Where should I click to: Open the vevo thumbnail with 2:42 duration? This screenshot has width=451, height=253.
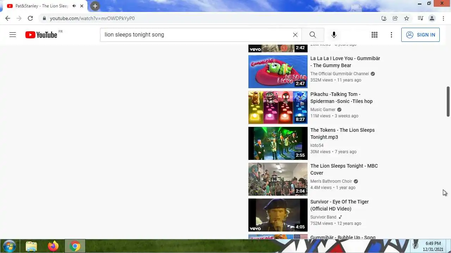tap(278, 48)
